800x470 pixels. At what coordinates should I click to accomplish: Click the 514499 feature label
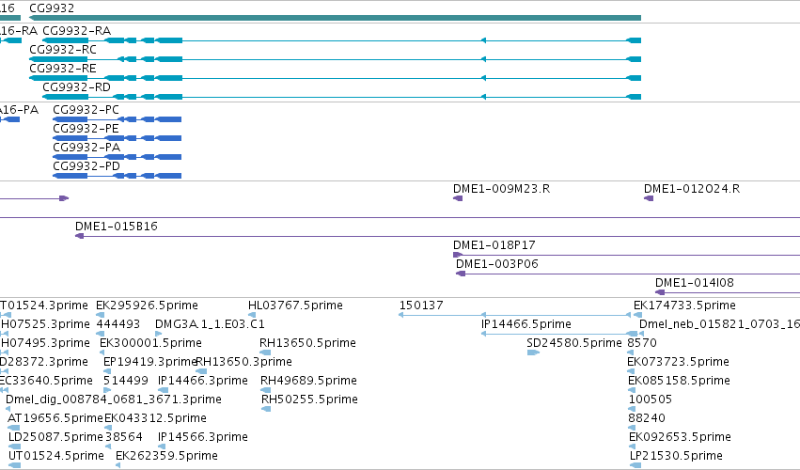click(x=126, y=381)
